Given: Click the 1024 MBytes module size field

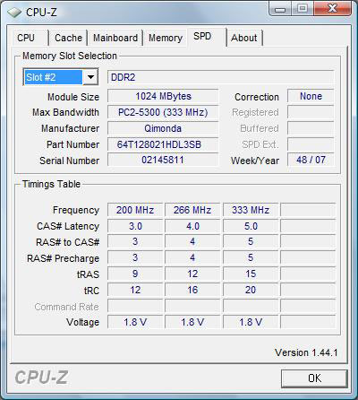Looking at the screenshot, I should [x=163, y=96].
